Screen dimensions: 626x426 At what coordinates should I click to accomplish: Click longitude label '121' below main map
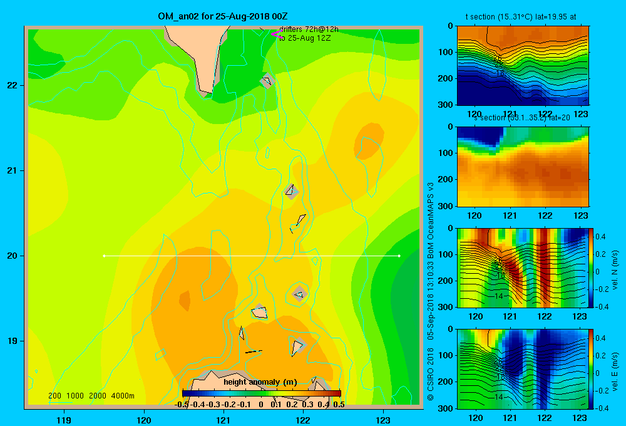pyautogui.click(x=223, y=420)
